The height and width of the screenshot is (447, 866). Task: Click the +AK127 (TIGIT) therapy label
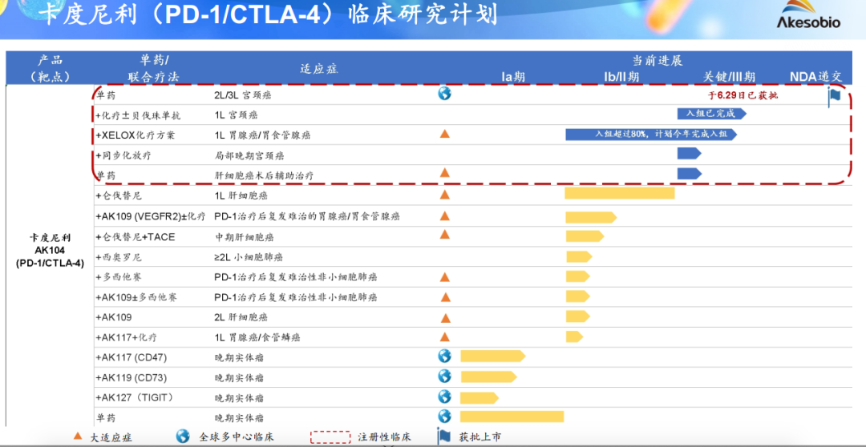135,397
